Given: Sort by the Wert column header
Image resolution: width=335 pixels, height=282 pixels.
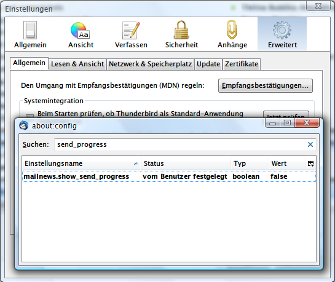Looking at the screenshot, I should pyautogui.click(x=287, y=163).
